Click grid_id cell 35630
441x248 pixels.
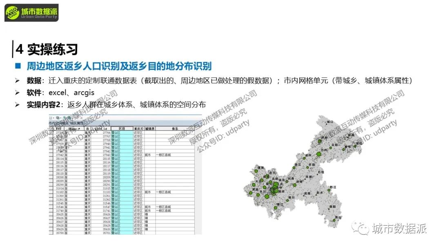(x=101, y=229)
